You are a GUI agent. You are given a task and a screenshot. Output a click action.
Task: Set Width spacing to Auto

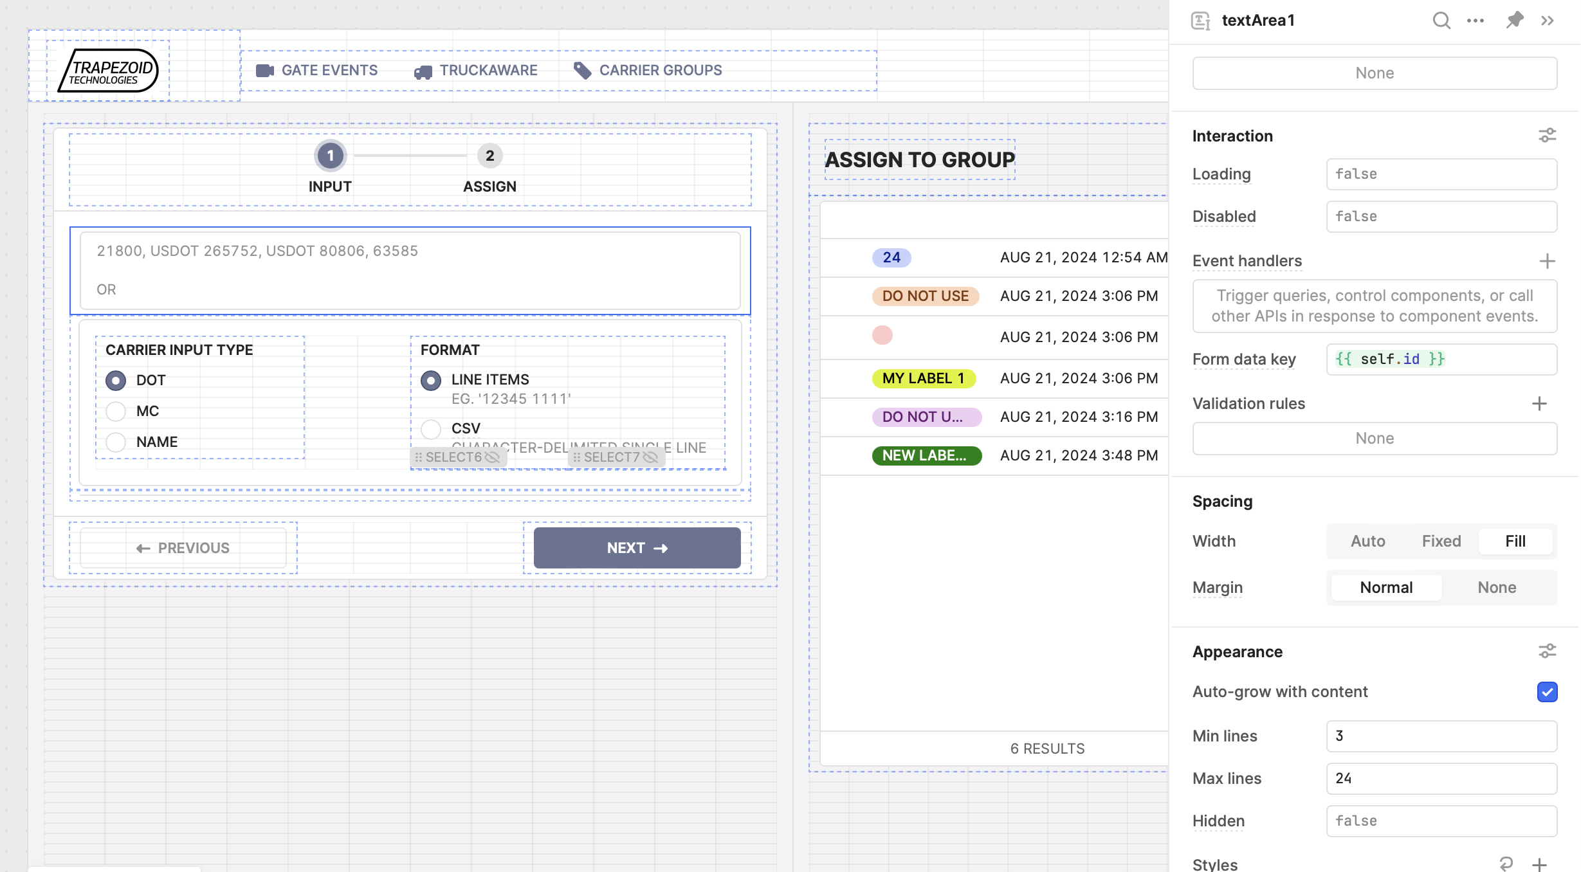coord(1367,541)
